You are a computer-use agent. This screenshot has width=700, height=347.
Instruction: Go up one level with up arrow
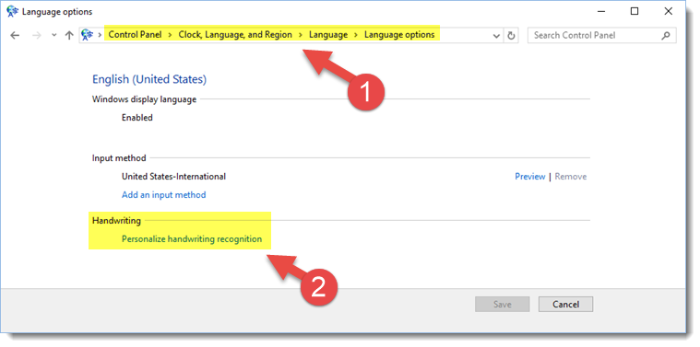69,35
